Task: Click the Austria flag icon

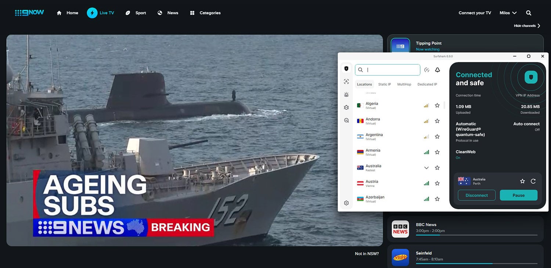Action: click(x=360, y=183)
